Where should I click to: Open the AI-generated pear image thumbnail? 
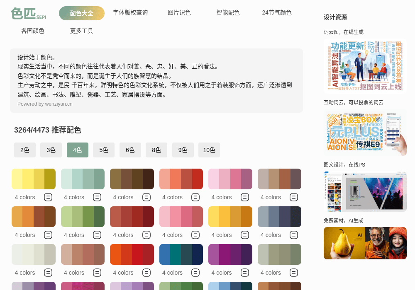pos(365,243)
